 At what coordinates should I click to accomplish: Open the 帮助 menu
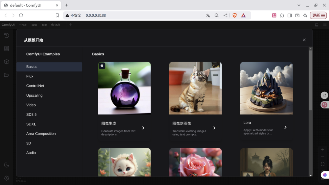click(44, 25)
